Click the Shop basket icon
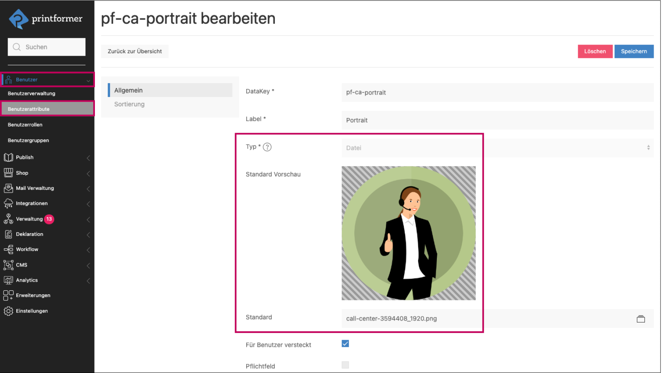The width and height of the screenshot is (662, 373). pyautogui.click(x=8, y=173)
